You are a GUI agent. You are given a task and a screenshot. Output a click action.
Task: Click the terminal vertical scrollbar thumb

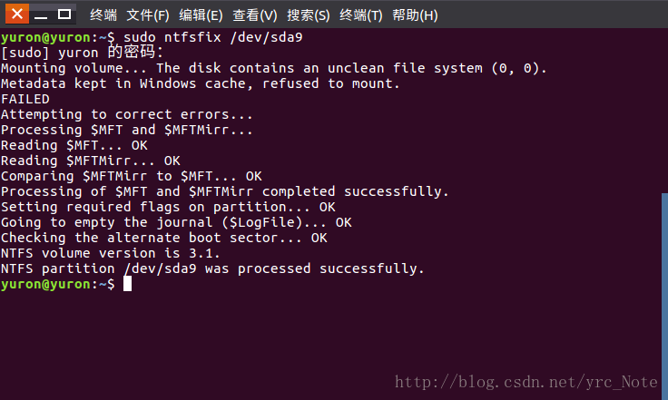664,297
